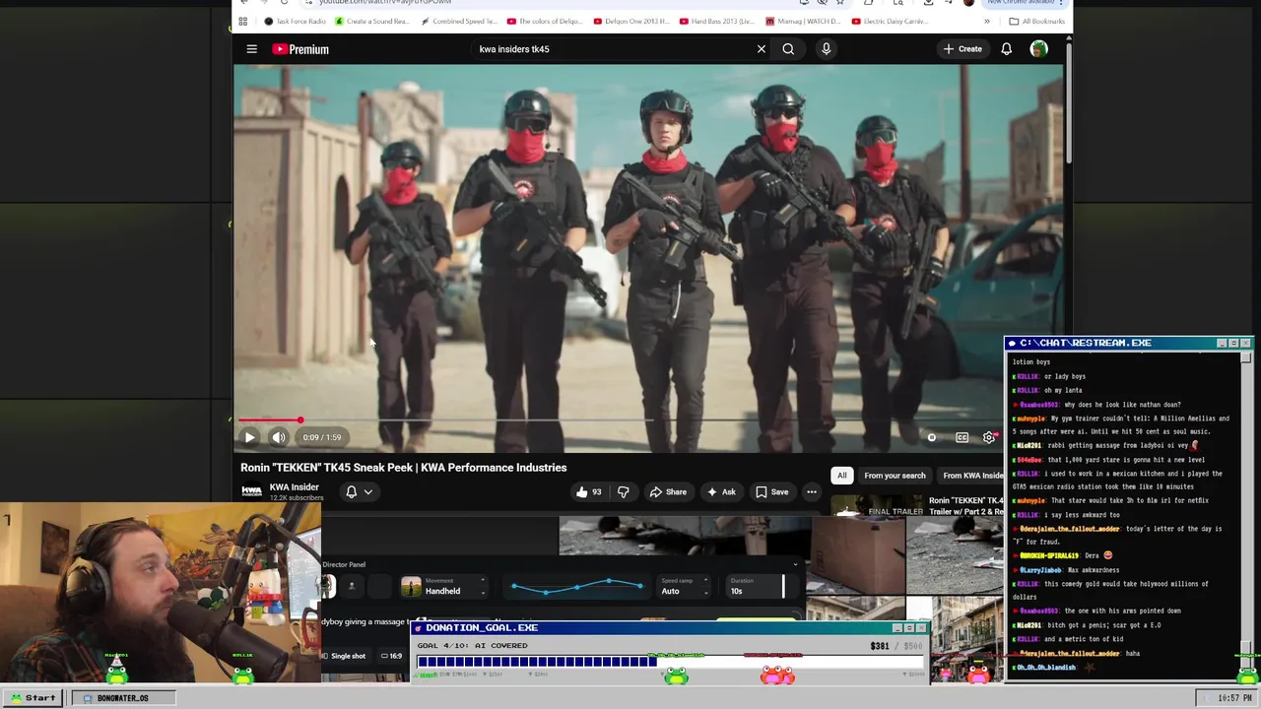Open the YouTube hamburger guide menu
The width and height of the screenshot is (1261, 709).
click(251, 49)
